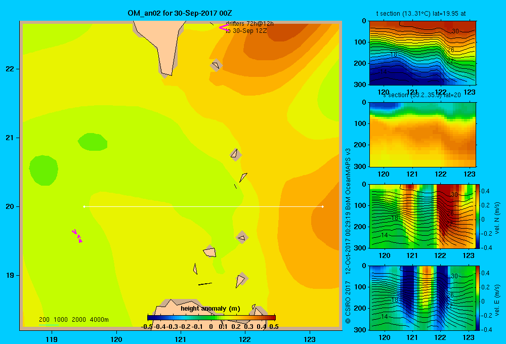506x344 pixels.
Task: Click the salinity section panel
Action: [x=423, y=135]
